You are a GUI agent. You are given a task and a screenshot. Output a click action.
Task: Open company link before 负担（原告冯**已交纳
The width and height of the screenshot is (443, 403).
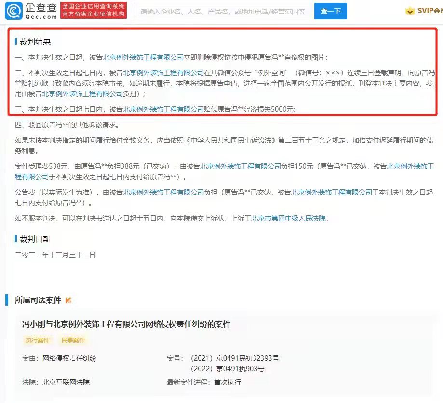pyautogui.click(x=163, y=192)
